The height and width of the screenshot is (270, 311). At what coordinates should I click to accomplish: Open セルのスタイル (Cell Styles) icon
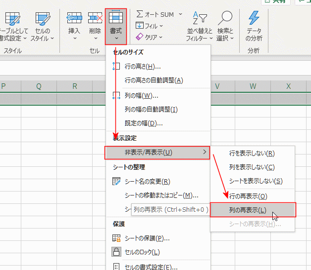(x=43, y=20)
